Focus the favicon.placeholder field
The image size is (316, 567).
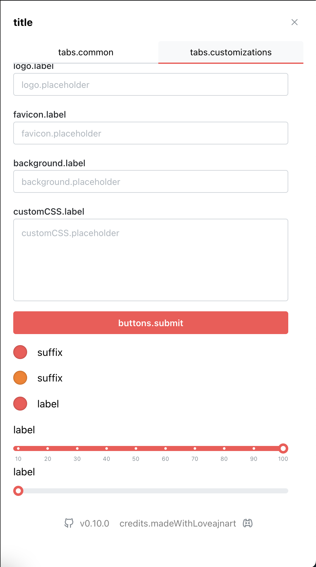pos(150,133)
